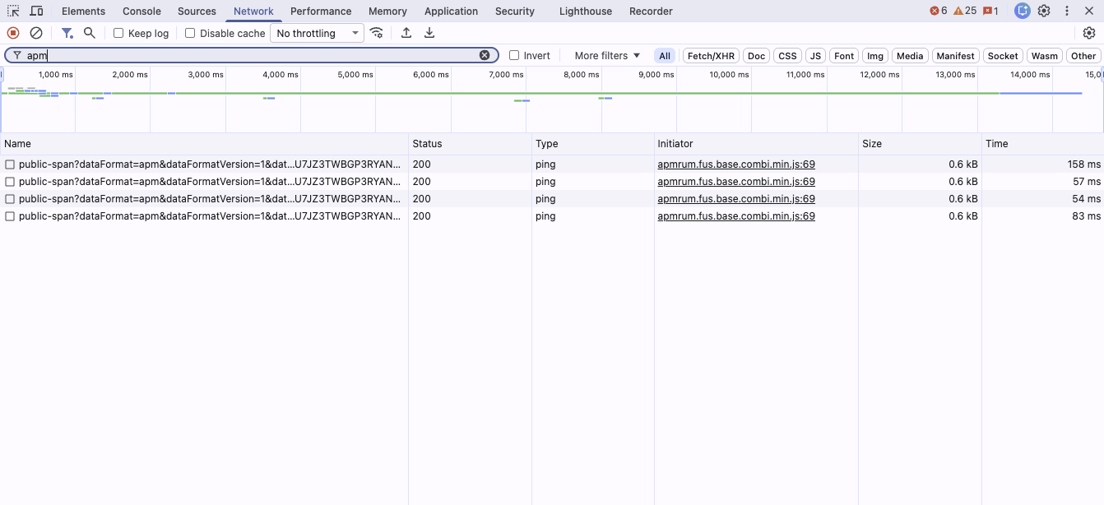Image resolution: width=1104 pixels, height=505 pixels.
Task: Stop recording the network log
Action: (13, 33)
